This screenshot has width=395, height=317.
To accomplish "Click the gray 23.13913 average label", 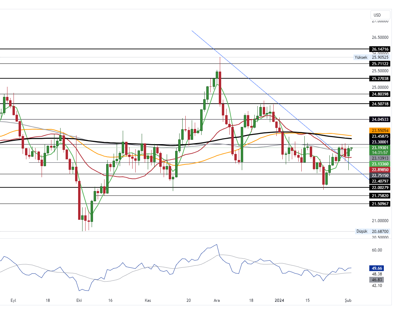I will (x=380, y=158).
